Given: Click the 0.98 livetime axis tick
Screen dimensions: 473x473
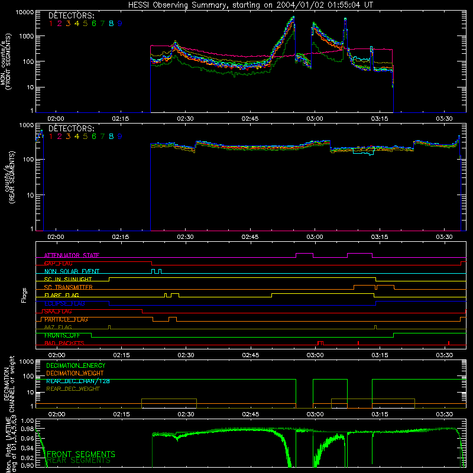Looking at the screenshot, I should [28, 429].
